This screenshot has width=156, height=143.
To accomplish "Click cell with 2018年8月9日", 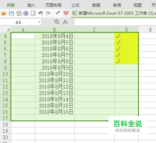I will tap(55, 68).
